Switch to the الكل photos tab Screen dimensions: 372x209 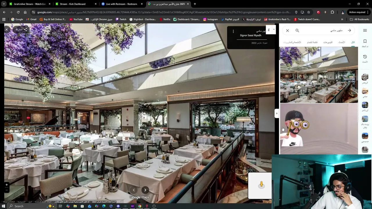click(353, 42)
